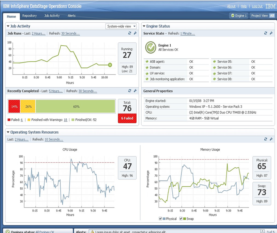This screenshot has width=277, height=233.
Task: Select the Engine 1 selector button
Action: (x=239, y=15)
